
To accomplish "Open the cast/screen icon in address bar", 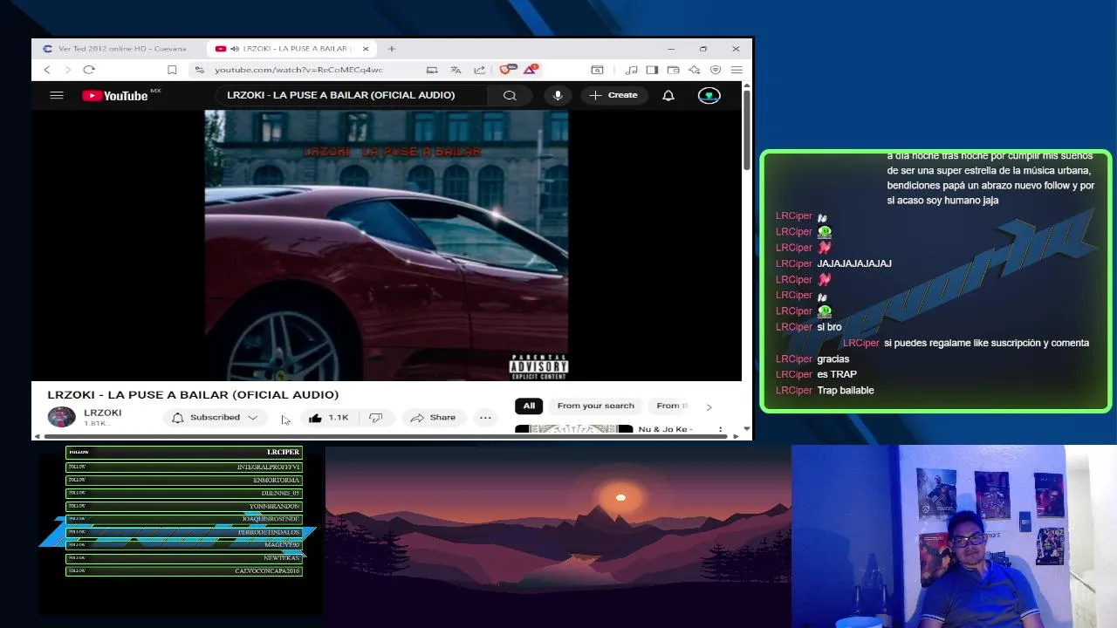I will click(x=432, y=70).
